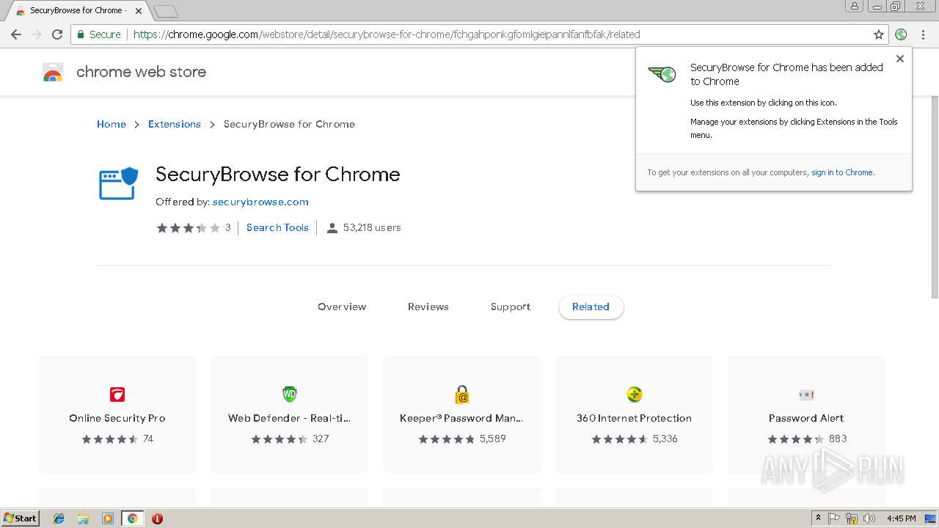Click the Secure padlock site info

[x=98, y=34]
